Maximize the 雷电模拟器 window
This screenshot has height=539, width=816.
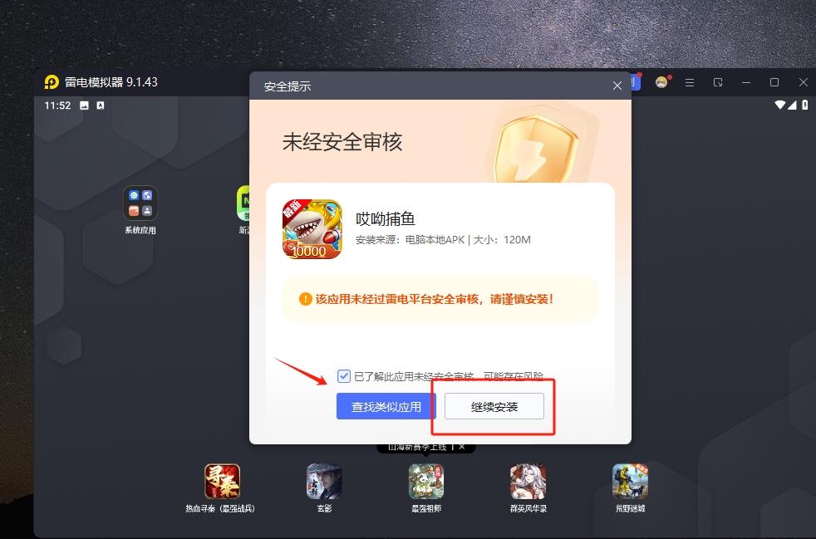point(774,82)
